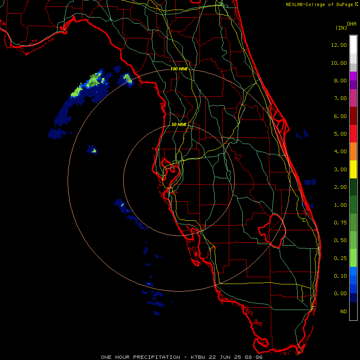Image resolution: width=360 pixels, height=360 pixels.
Task: Click the 0.00 legend value
Action: point(340,294)
